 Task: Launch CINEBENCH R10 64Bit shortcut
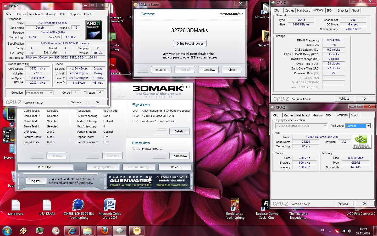(79, 209)
